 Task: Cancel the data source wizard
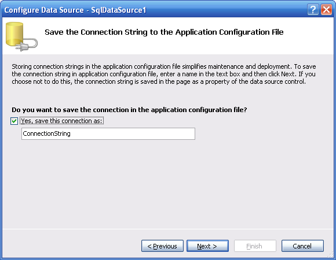302,246
